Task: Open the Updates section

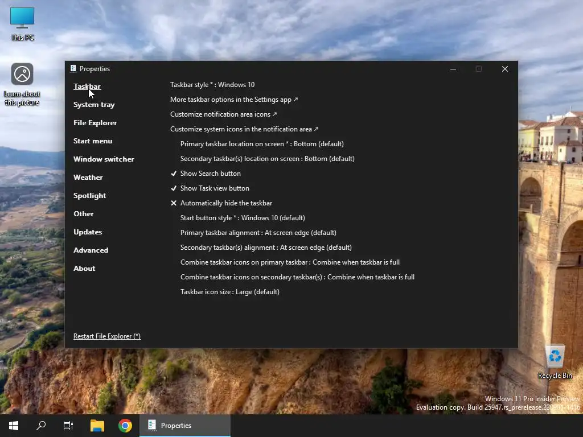Action: 88,232
